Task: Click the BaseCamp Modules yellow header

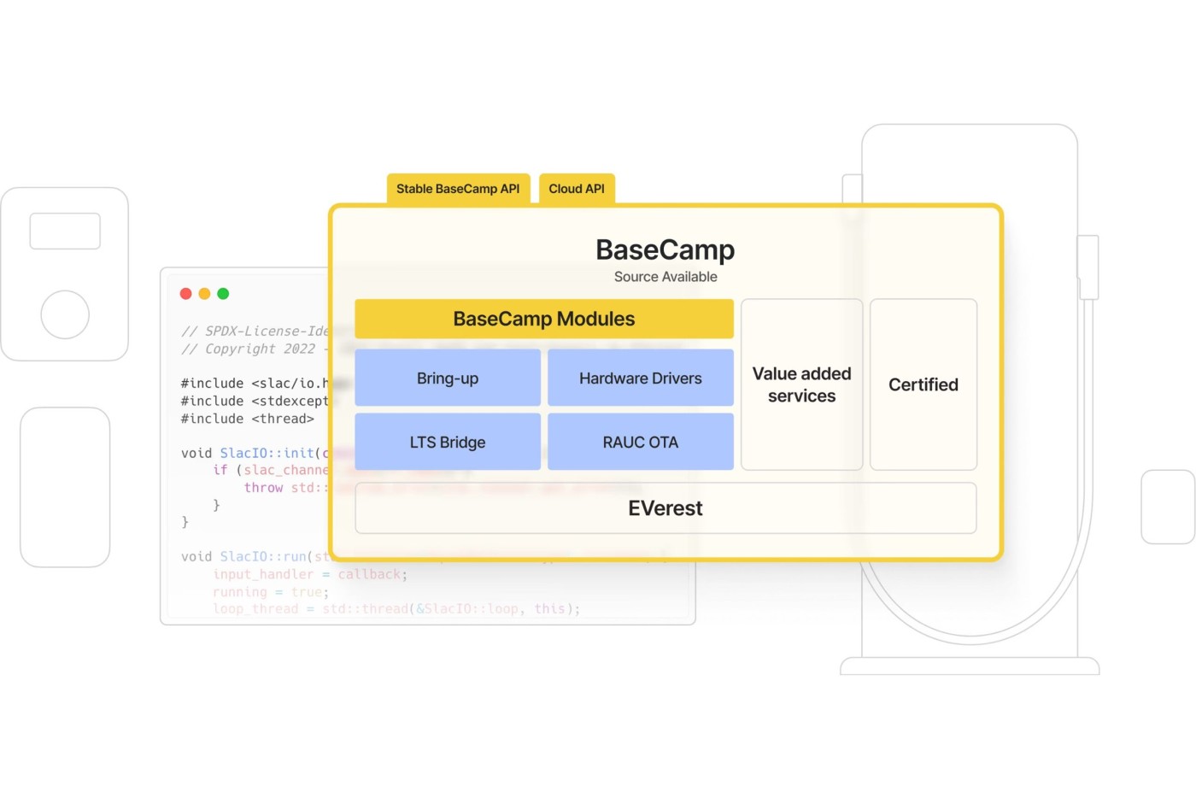Action: [x=544, y=319]
